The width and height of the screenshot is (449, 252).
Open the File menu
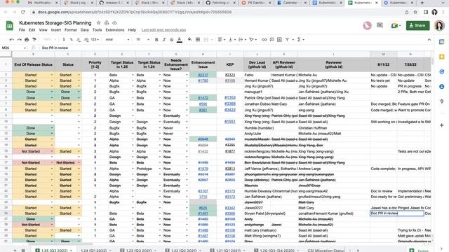(x=22, y=29)
